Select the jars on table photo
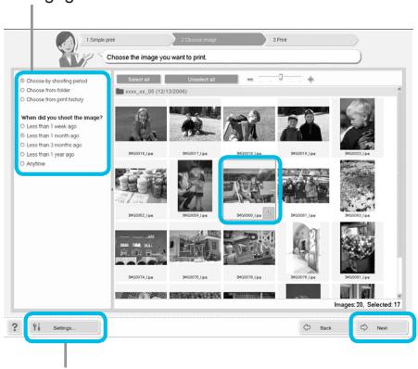418x369 pixels. point(141,185)
